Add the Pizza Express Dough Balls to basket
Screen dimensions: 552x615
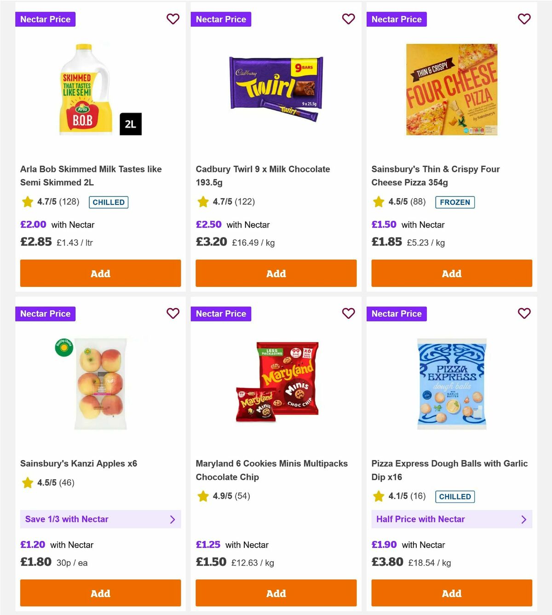[451, 593]
